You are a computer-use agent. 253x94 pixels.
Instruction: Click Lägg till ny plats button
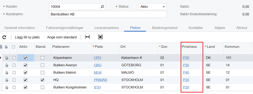point(27,37)
